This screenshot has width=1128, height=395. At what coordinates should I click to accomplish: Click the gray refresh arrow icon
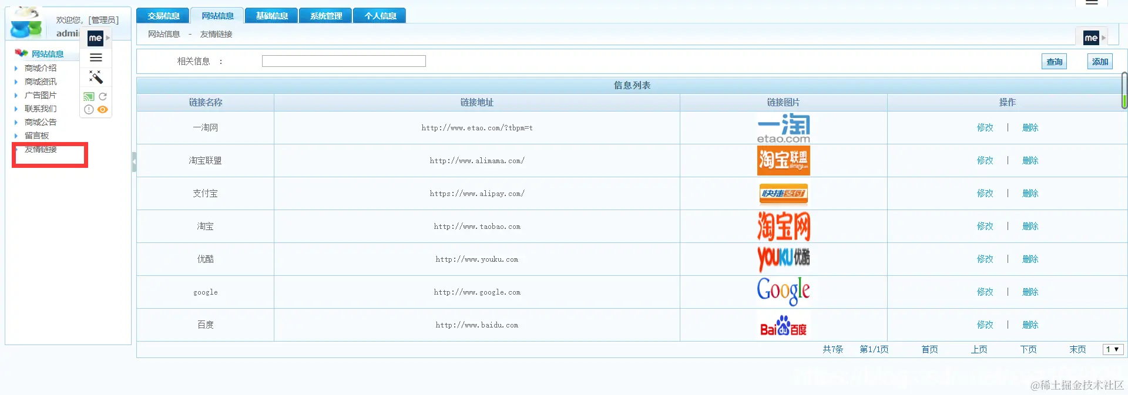(103, 96)
